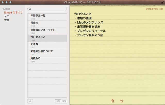The image size is (165, 105).
Task: Click the 今日やること heading in note body
Action: [x=83, y=14]
